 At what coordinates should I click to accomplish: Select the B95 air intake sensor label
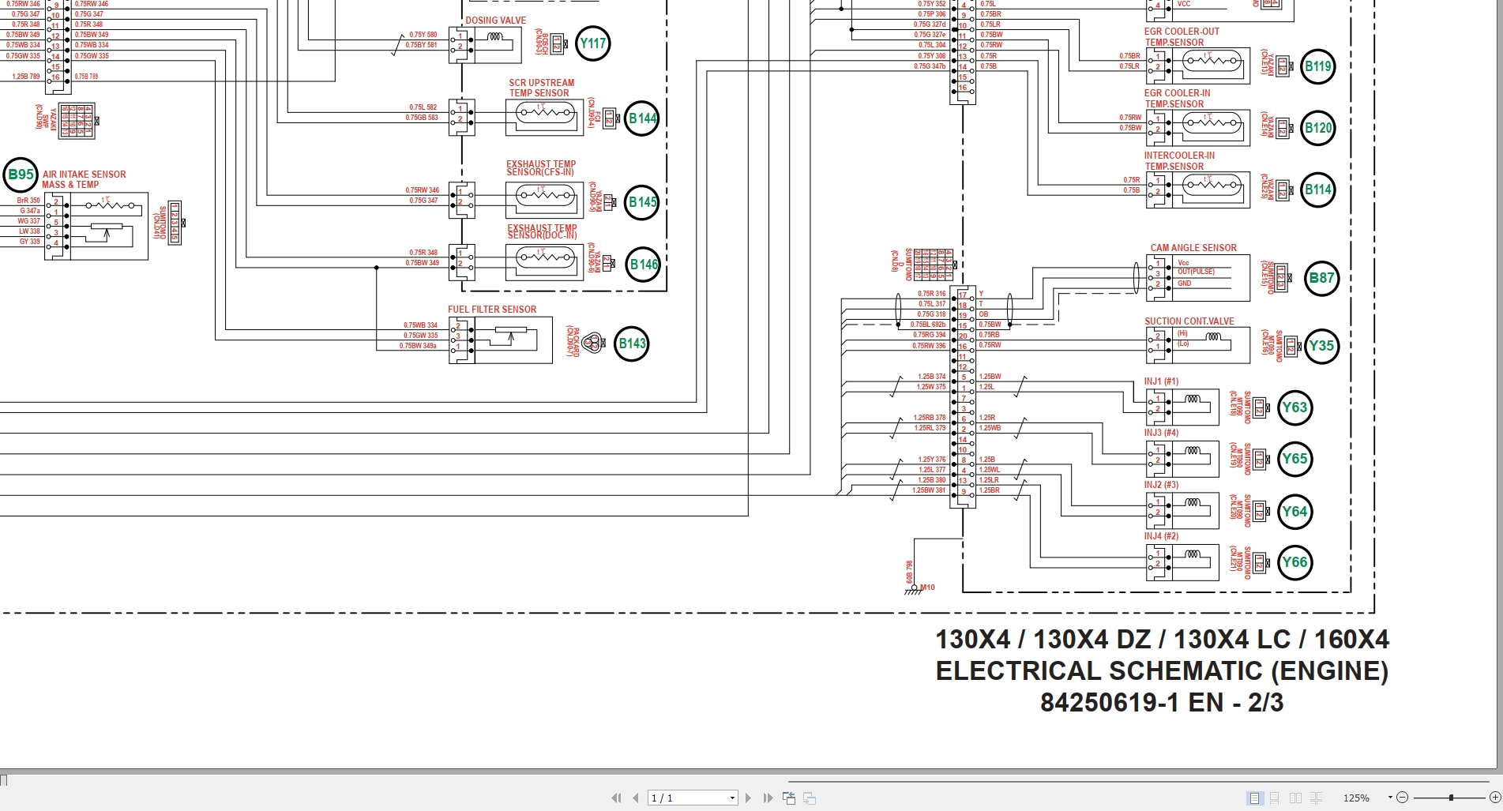[21, 175]
